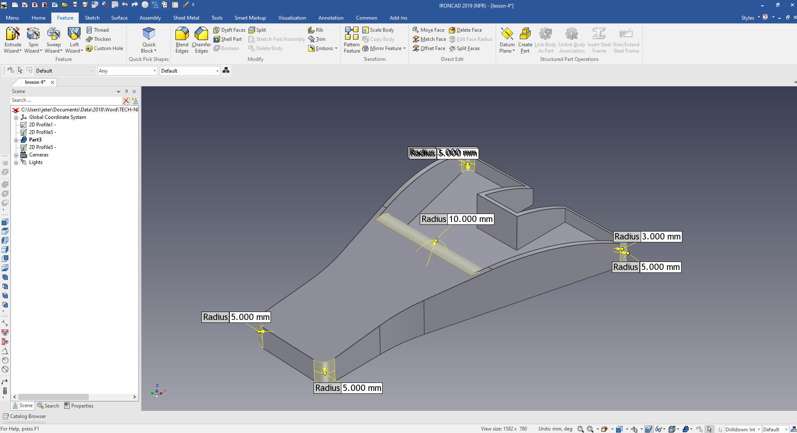Pin the Scene panel
The width and height of the screenshot is (797, 433).
(126, 91)
